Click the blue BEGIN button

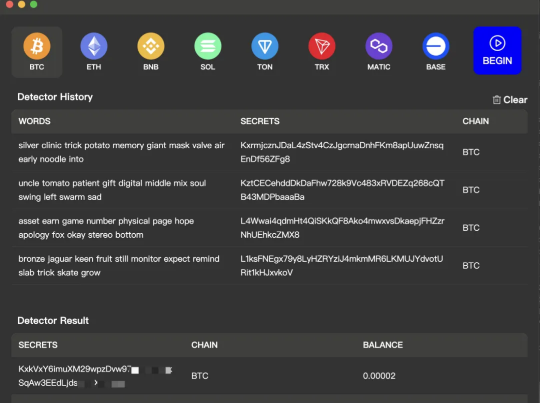tap(497, 51)
